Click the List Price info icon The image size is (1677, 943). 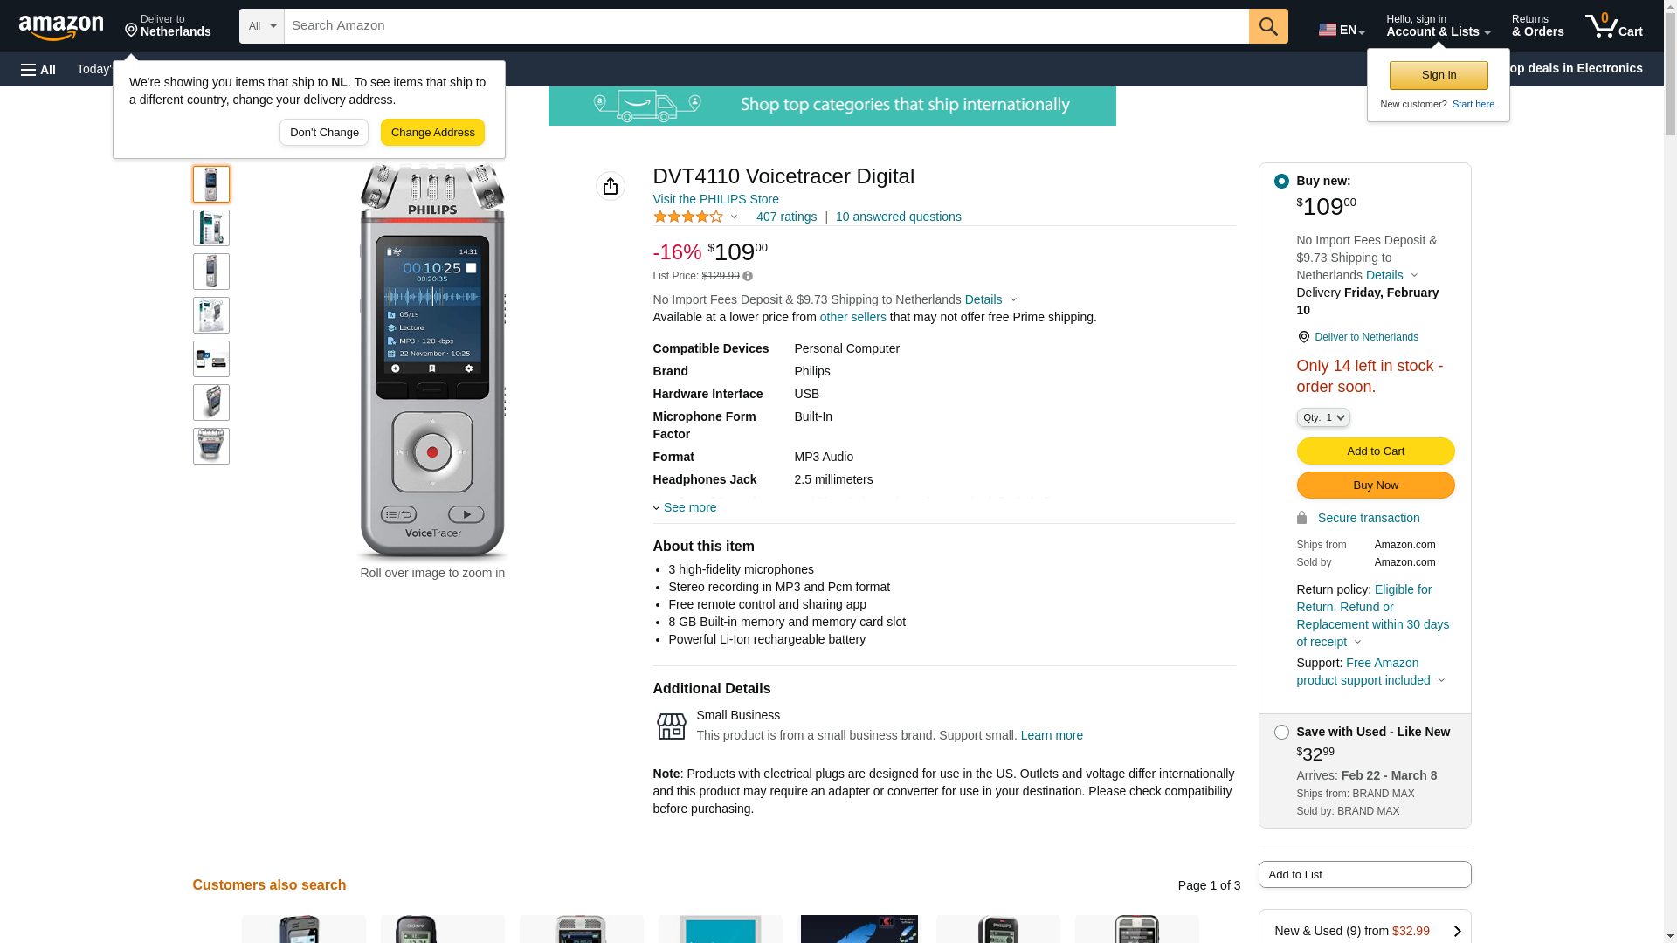748,276
